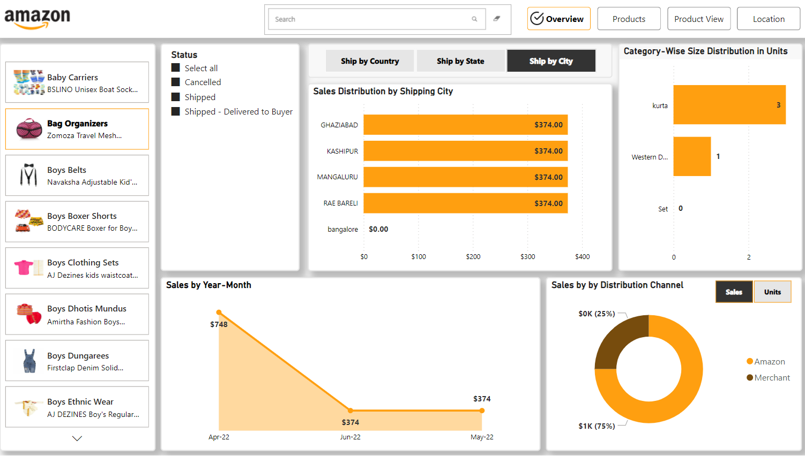Select the Boys Ethnic Wear card
This screenshot has height=456, width=805.
77,407
